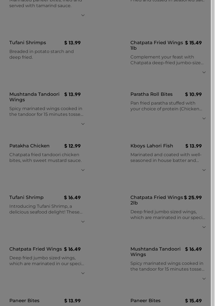215x306 pixels.
Task: Open the Chatpata Fried Wings 2lb item
Action: [x=157, y=200]
